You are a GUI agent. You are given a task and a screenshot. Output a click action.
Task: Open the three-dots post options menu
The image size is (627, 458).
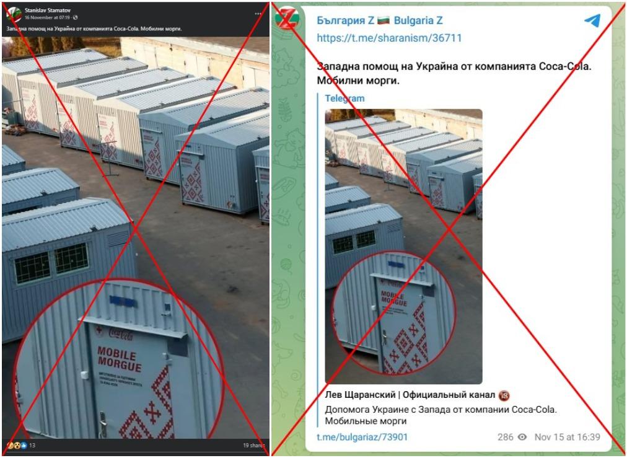(x=258, y=14)
